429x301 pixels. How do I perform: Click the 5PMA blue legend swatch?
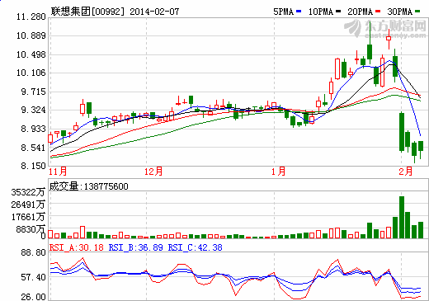tap(299, 12)
